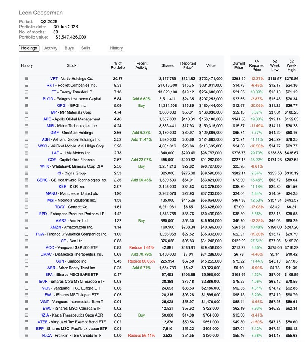Open the Buys tab
This screenshot has height=342, width=307.
[x=69, y=48]
